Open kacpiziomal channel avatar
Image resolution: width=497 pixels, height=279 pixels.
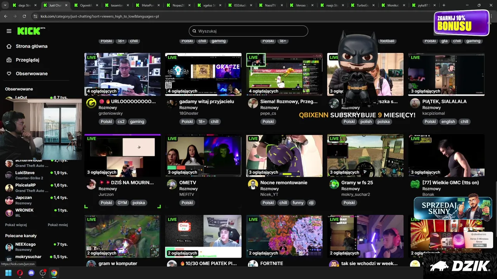pos(415,103)
